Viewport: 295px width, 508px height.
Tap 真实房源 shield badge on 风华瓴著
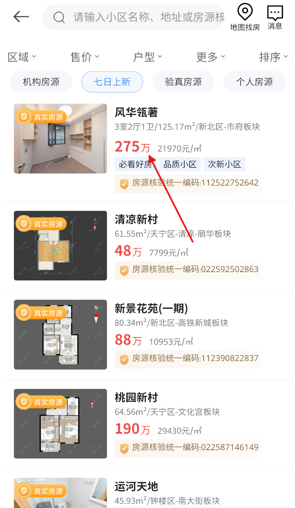pyautogui.click(x=41, y=117)
